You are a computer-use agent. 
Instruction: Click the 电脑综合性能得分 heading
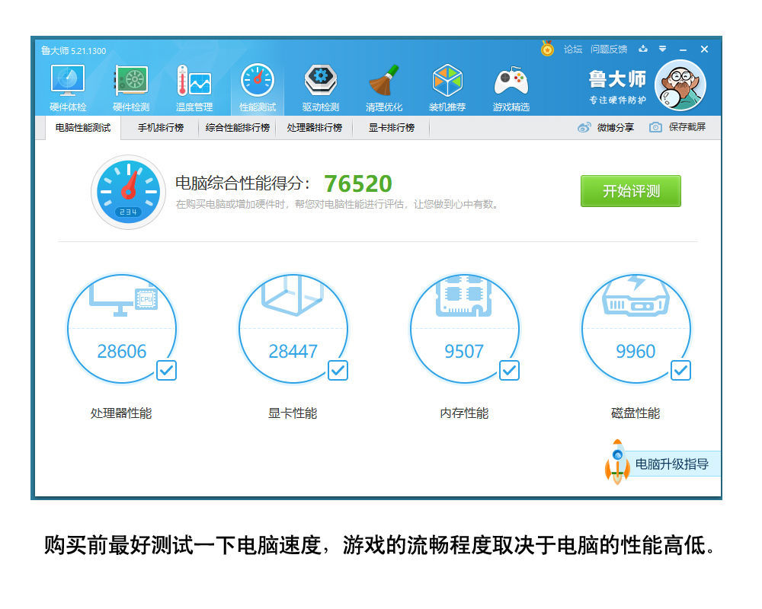coord(242,183)
